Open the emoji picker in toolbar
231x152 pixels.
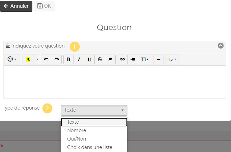coord(12,59)
